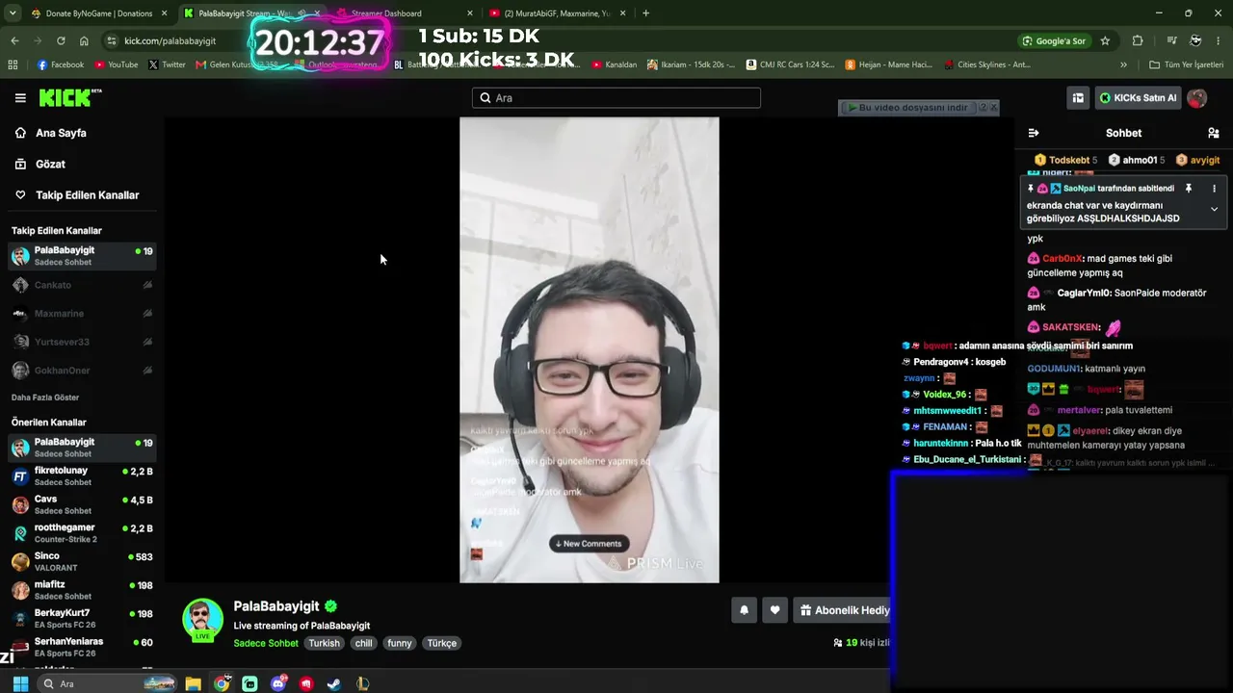Collapse the Sohbet chat panel

[1034, 133]
